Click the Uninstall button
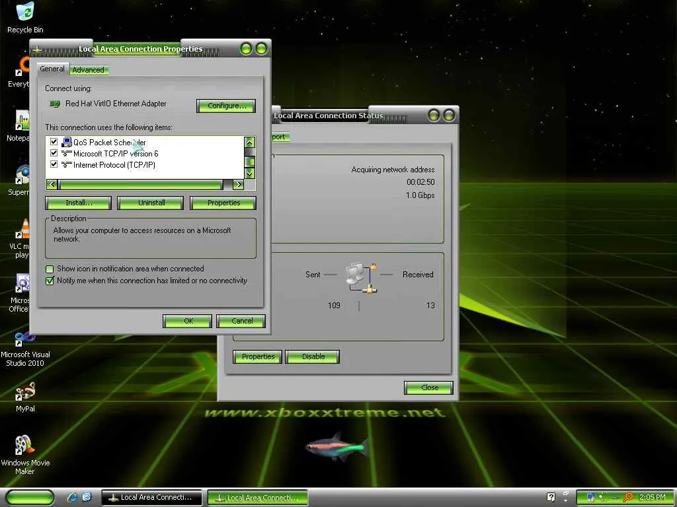This screenshot has height=507, width=677. pos(151,203)
